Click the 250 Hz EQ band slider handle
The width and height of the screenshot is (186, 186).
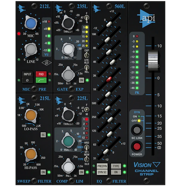point(108,109)
